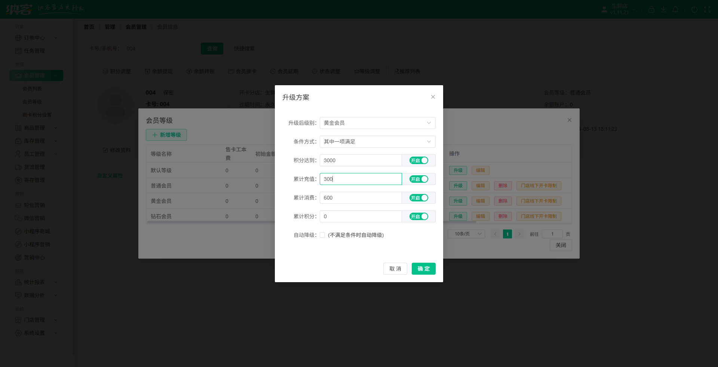Select 会员等级 in the sidebar menu
This screenshot has height=367, width=718.
coord(32,102)
